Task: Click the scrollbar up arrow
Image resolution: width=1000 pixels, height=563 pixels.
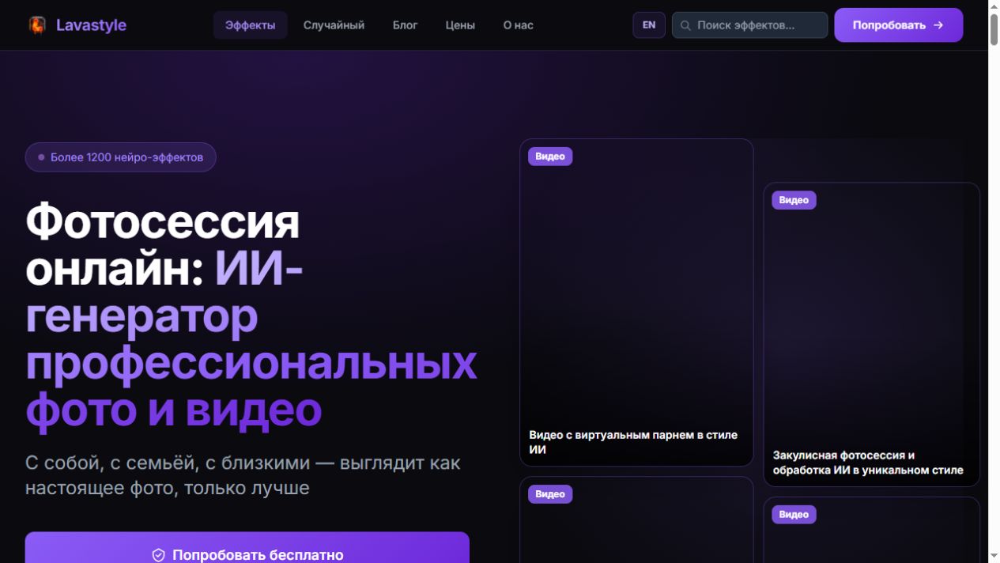Action: point(994,5)
